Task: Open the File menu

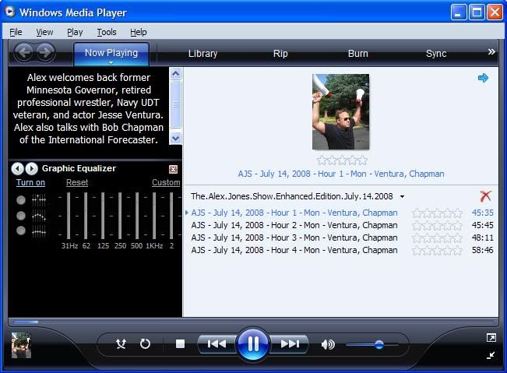Action: coord(16,32)
